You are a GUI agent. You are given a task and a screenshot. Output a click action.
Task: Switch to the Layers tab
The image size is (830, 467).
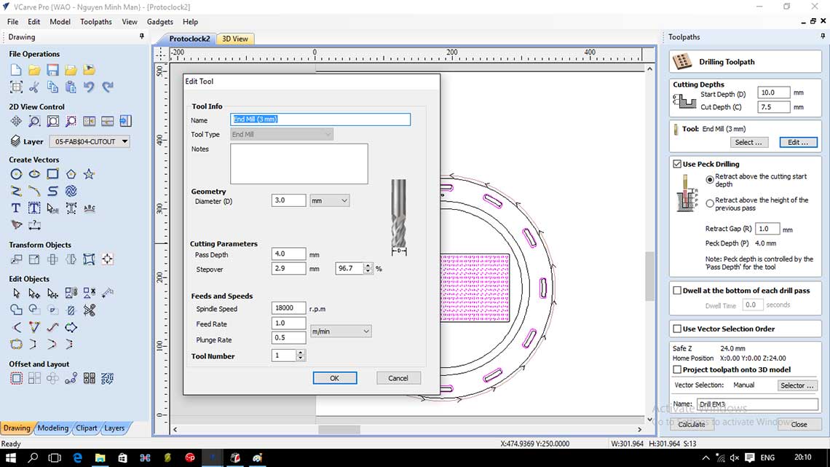pos(114,428)
